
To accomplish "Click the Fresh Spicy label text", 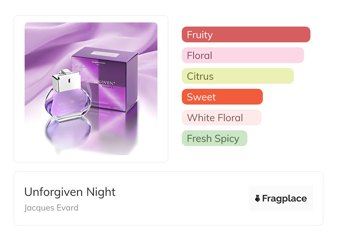I will pos(213,139).
